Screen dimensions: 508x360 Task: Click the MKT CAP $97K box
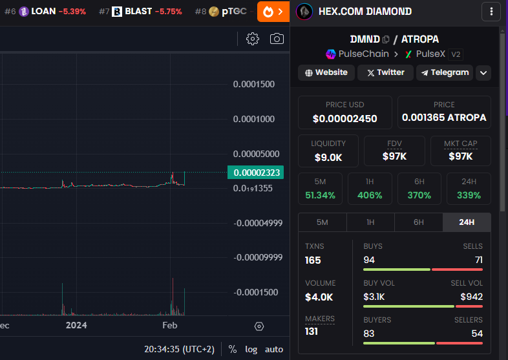pos(461,151)
